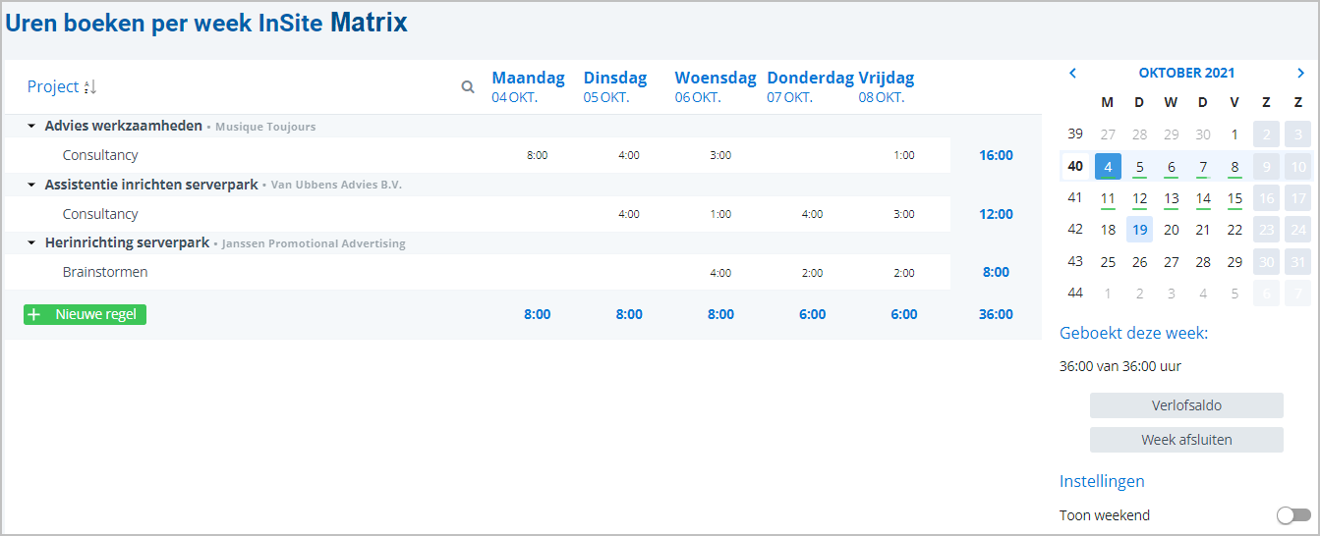The image size is (1320, 536).
Task: Select the Maandag 04 OKT. column header
Action: click(x=528, y=86)
